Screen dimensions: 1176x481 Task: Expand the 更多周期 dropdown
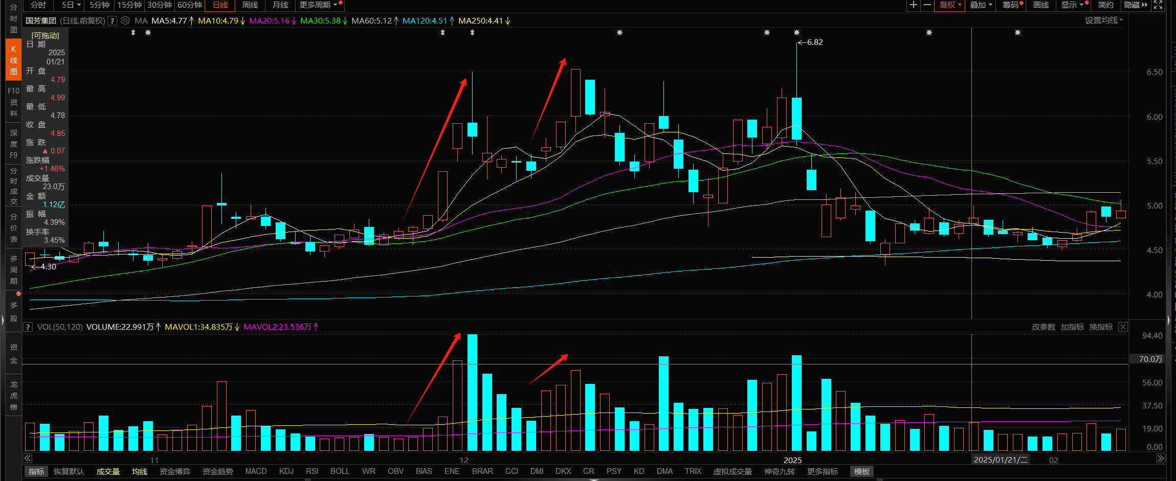tap(318, 5)
